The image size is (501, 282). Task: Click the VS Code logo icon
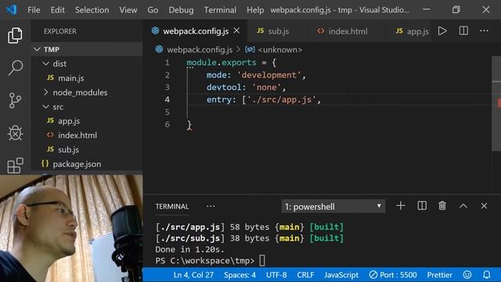(11, 10)
